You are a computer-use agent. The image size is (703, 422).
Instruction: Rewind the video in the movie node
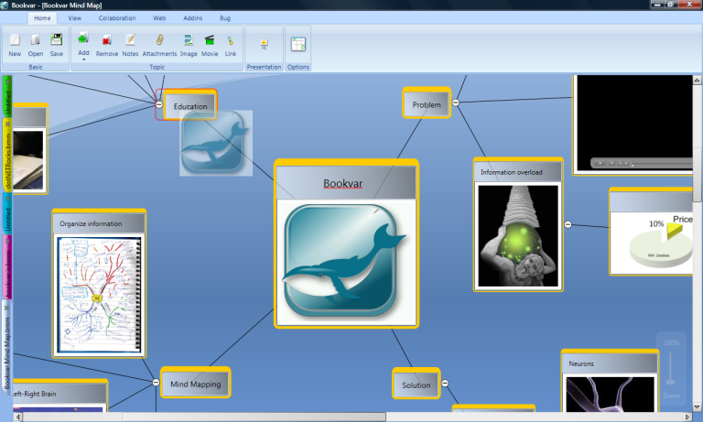tap(620, 163)
